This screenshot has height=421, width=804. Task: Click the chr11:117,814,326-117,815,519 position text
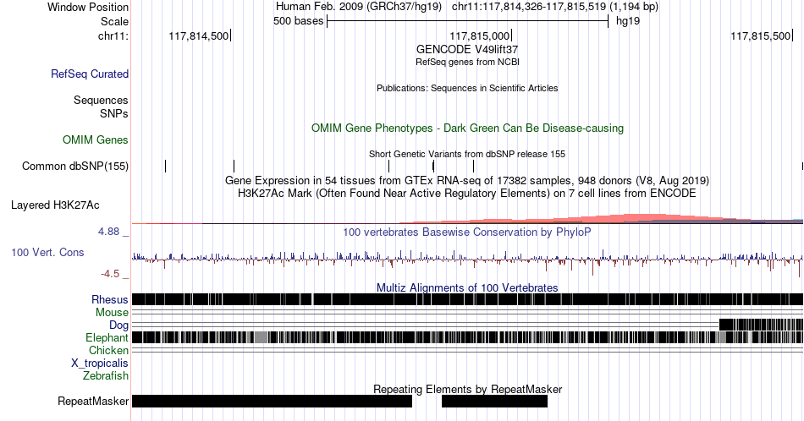point(529,7)
